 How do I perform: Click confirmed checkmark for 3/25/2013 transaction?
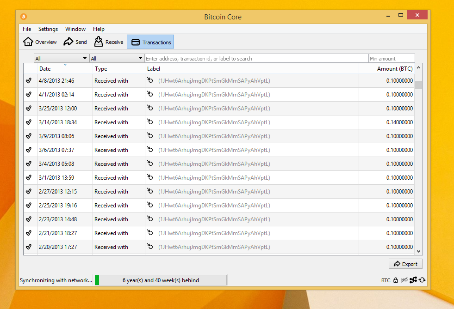point(29,108)
